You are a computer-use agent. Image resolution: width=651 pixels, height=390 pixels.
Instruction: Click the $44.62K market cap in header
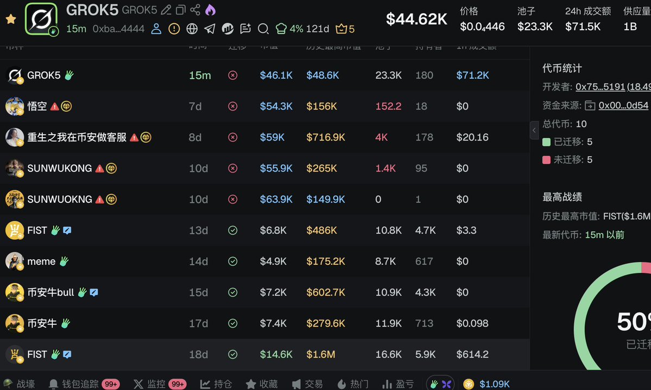[x=416, y=19]
